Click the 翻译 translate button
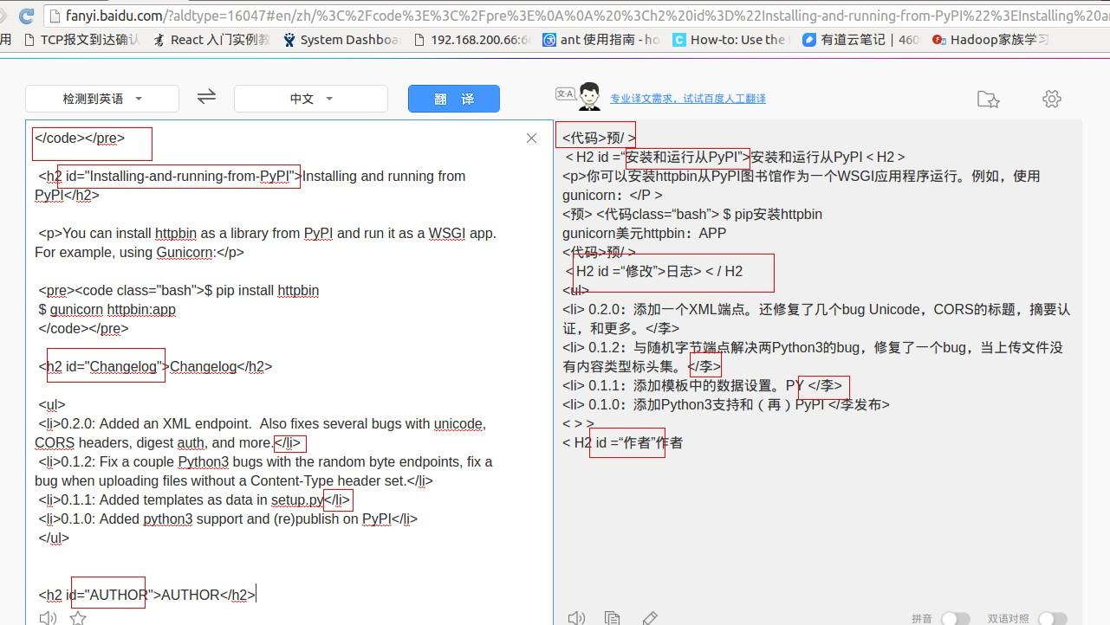The height and width of the screenshot is (625, 1110). point(454,99)
